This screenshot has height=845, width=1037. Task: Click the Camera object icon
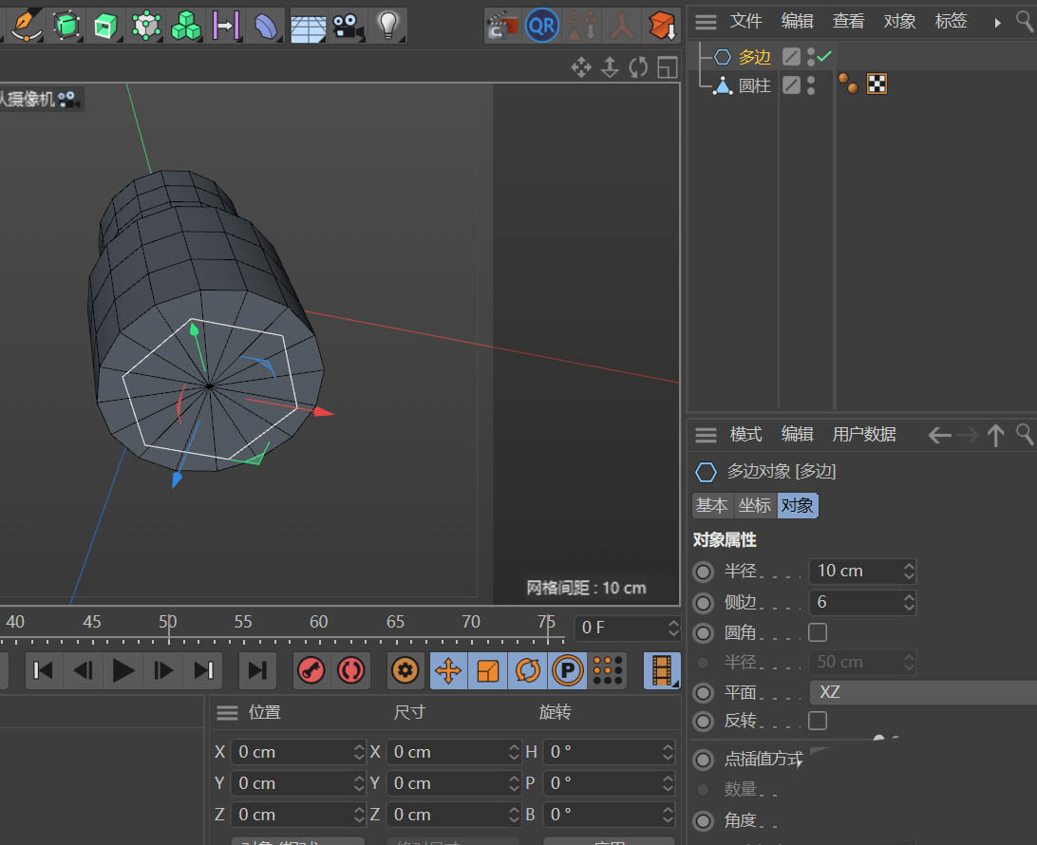(349, 26)
